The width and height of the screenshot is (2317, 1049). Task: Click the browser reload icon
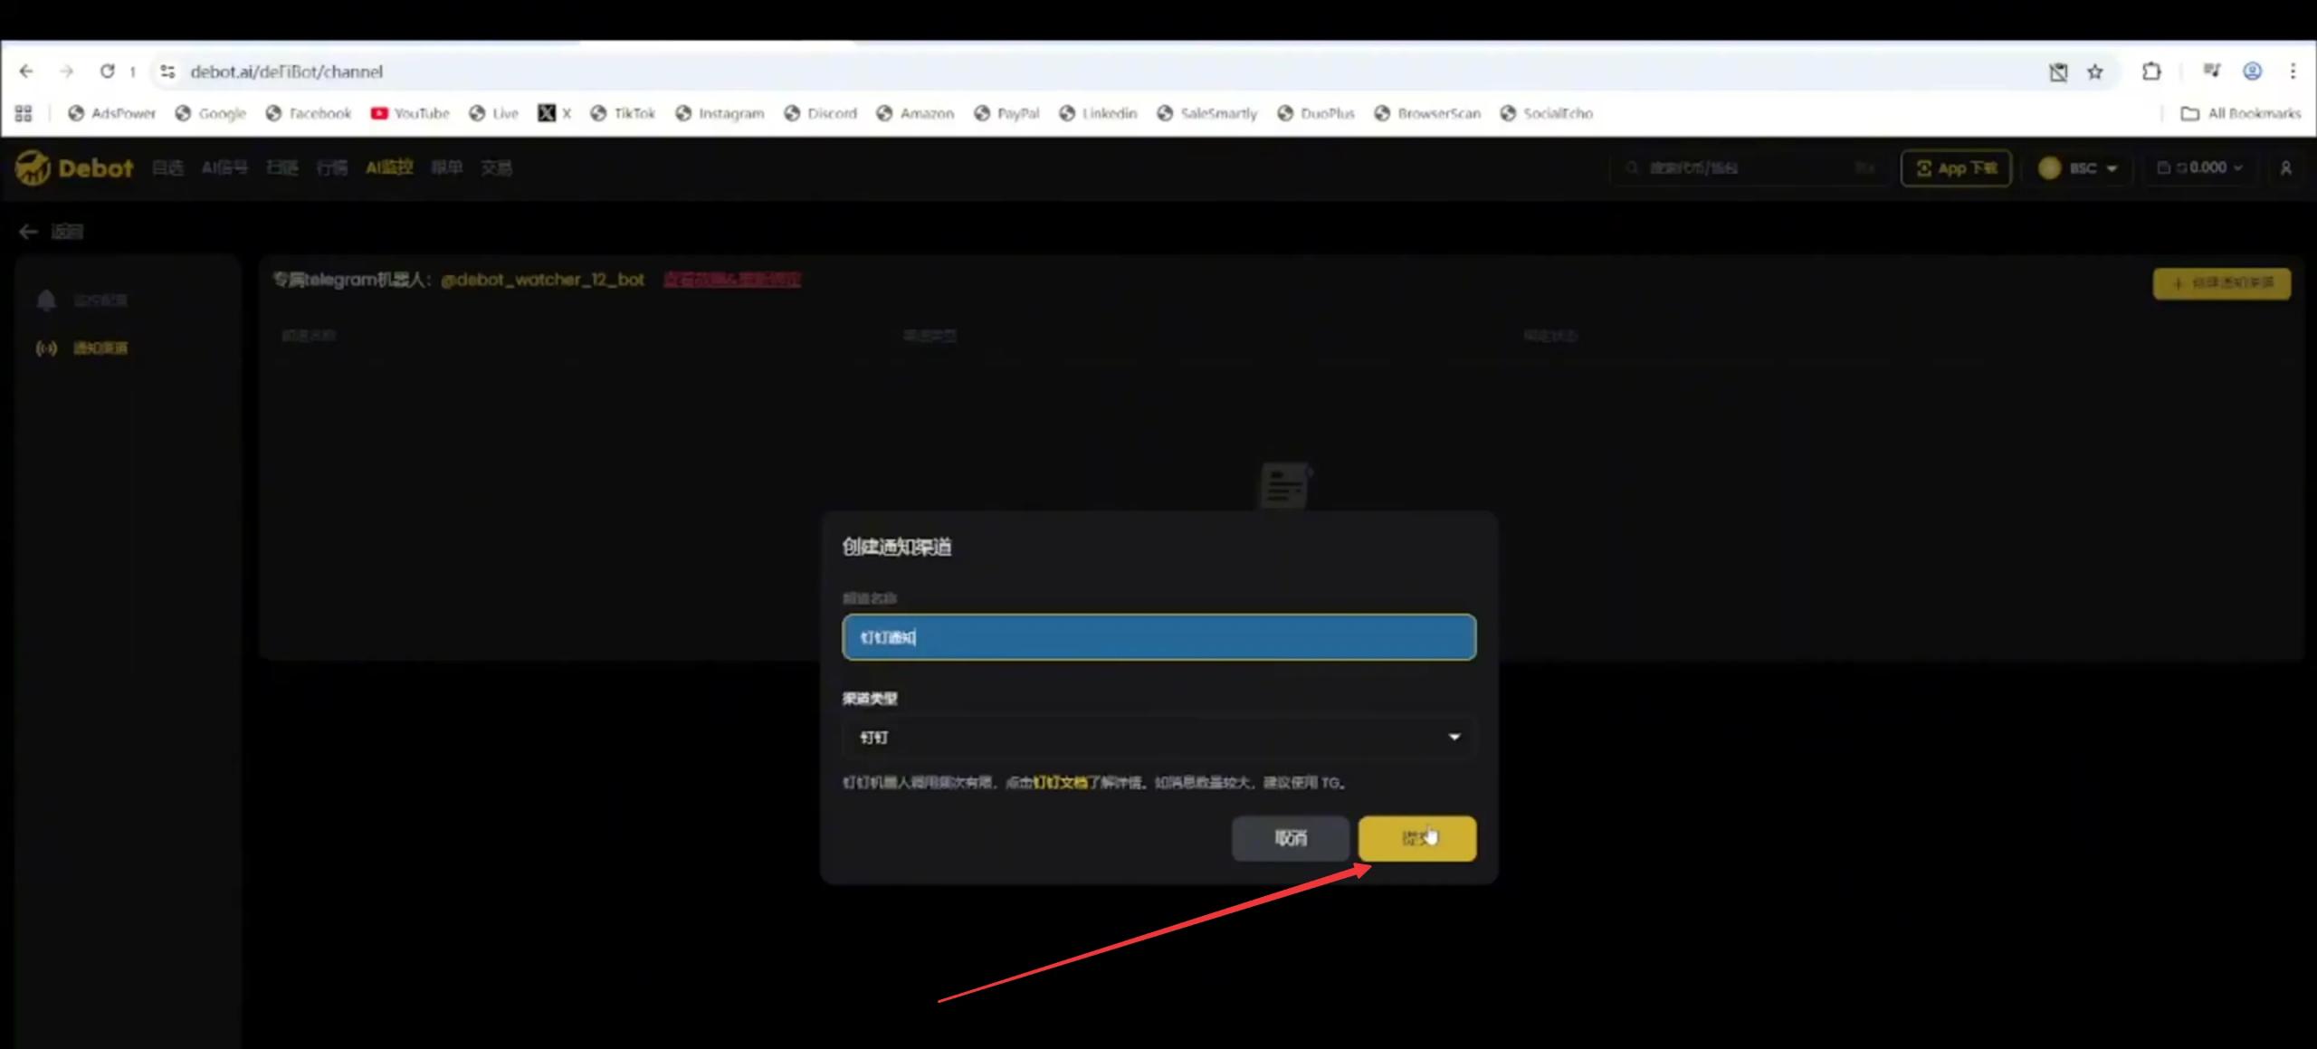(x=107, y=72)
